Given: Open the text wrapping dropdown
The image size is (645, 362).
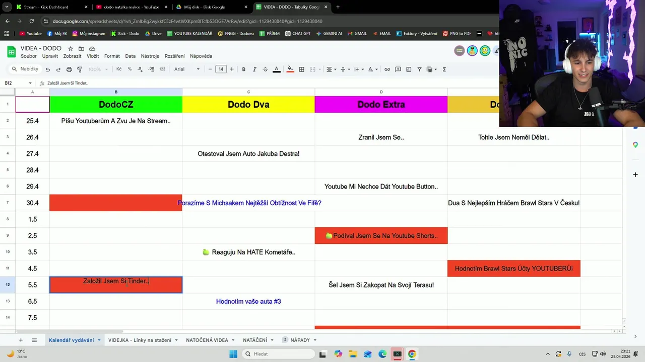Looking at the screenshot, I should pos(358,69).
